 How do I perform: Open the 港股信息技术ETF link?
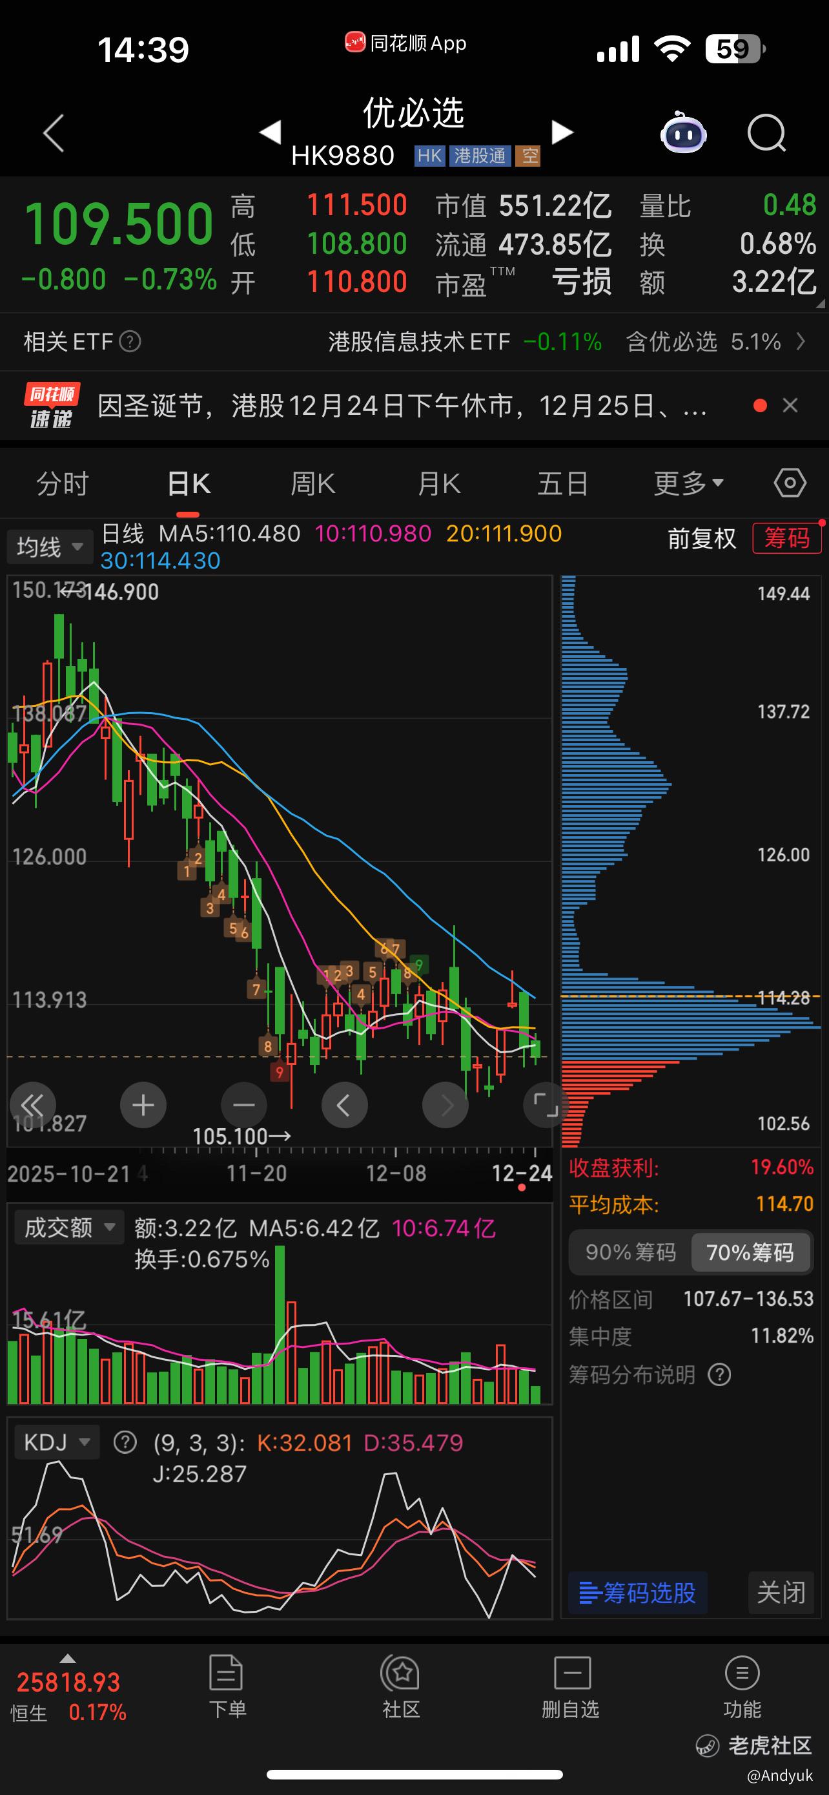420,341
